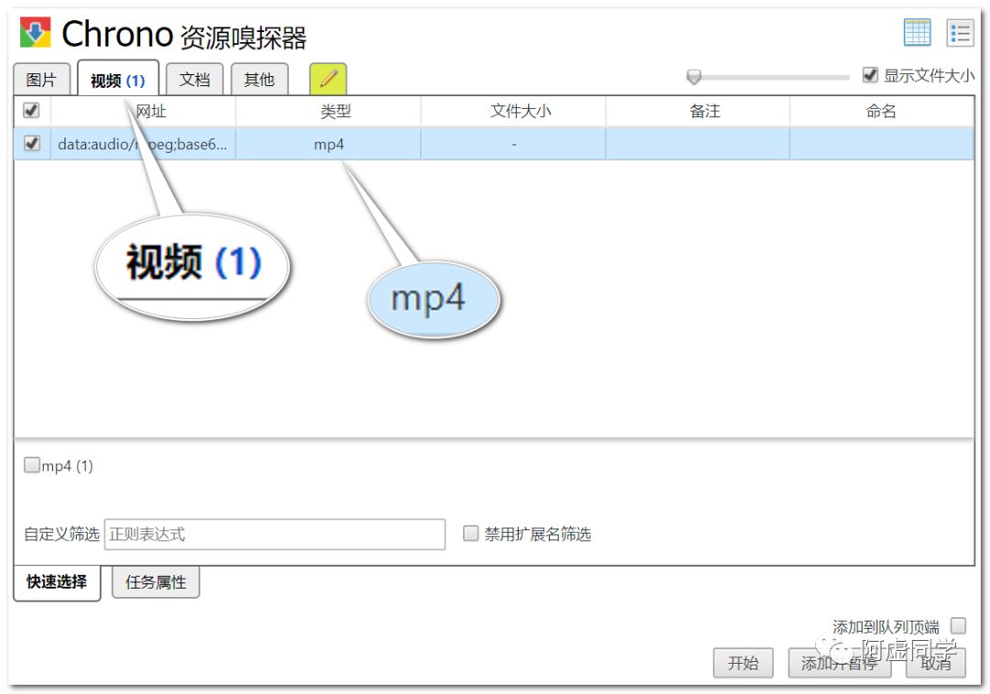Switch to list view icon
The width and height of the screenshot is (990, 694).
point(961,32)
